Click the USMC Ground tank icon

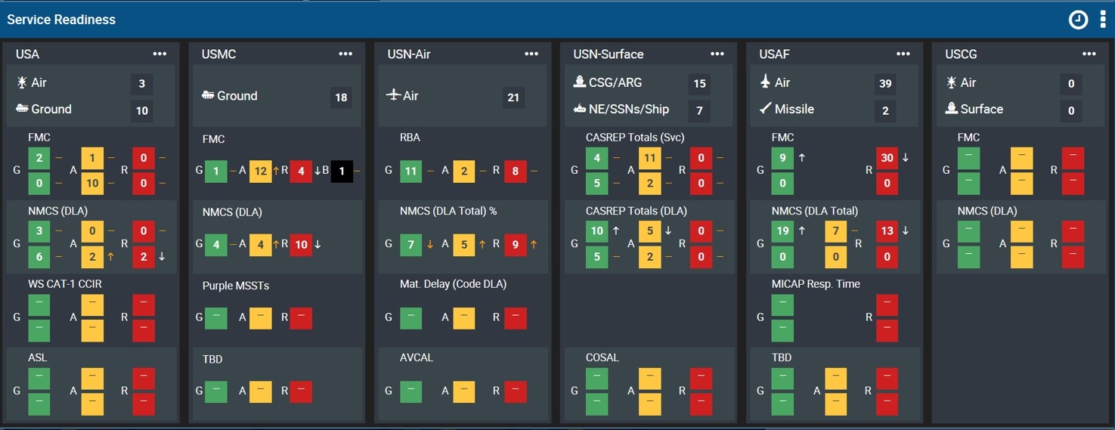208,95
